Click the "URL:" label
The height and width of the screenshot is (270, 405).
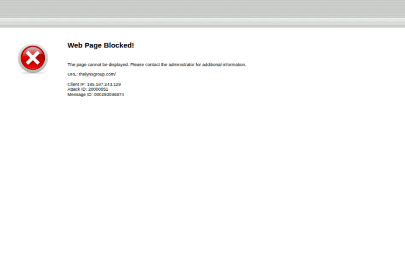coord(72,74)
